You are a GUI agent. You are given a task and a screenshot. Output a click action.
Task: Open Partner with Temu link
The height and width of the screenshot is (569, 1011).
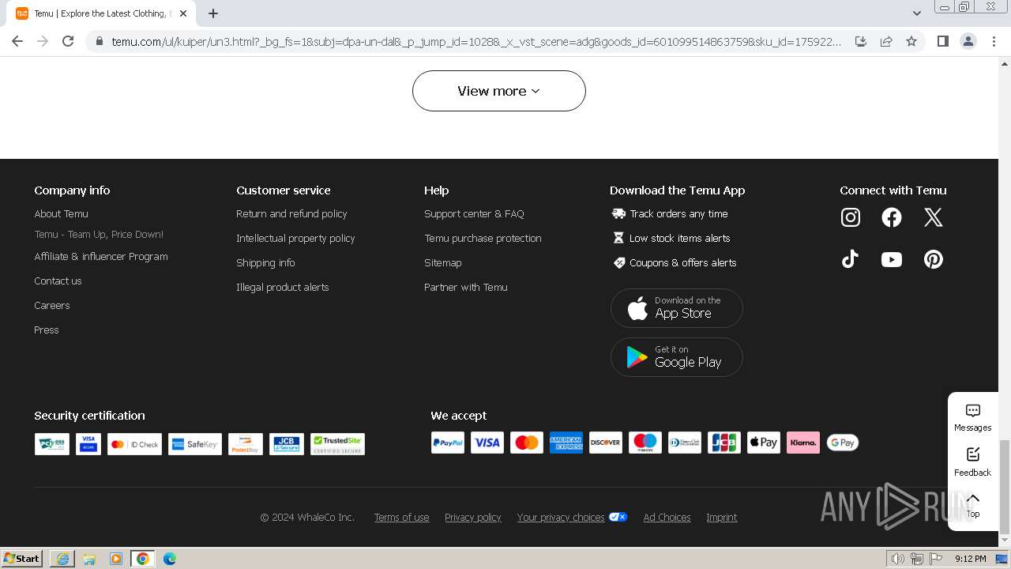click(x=466, y=287)
